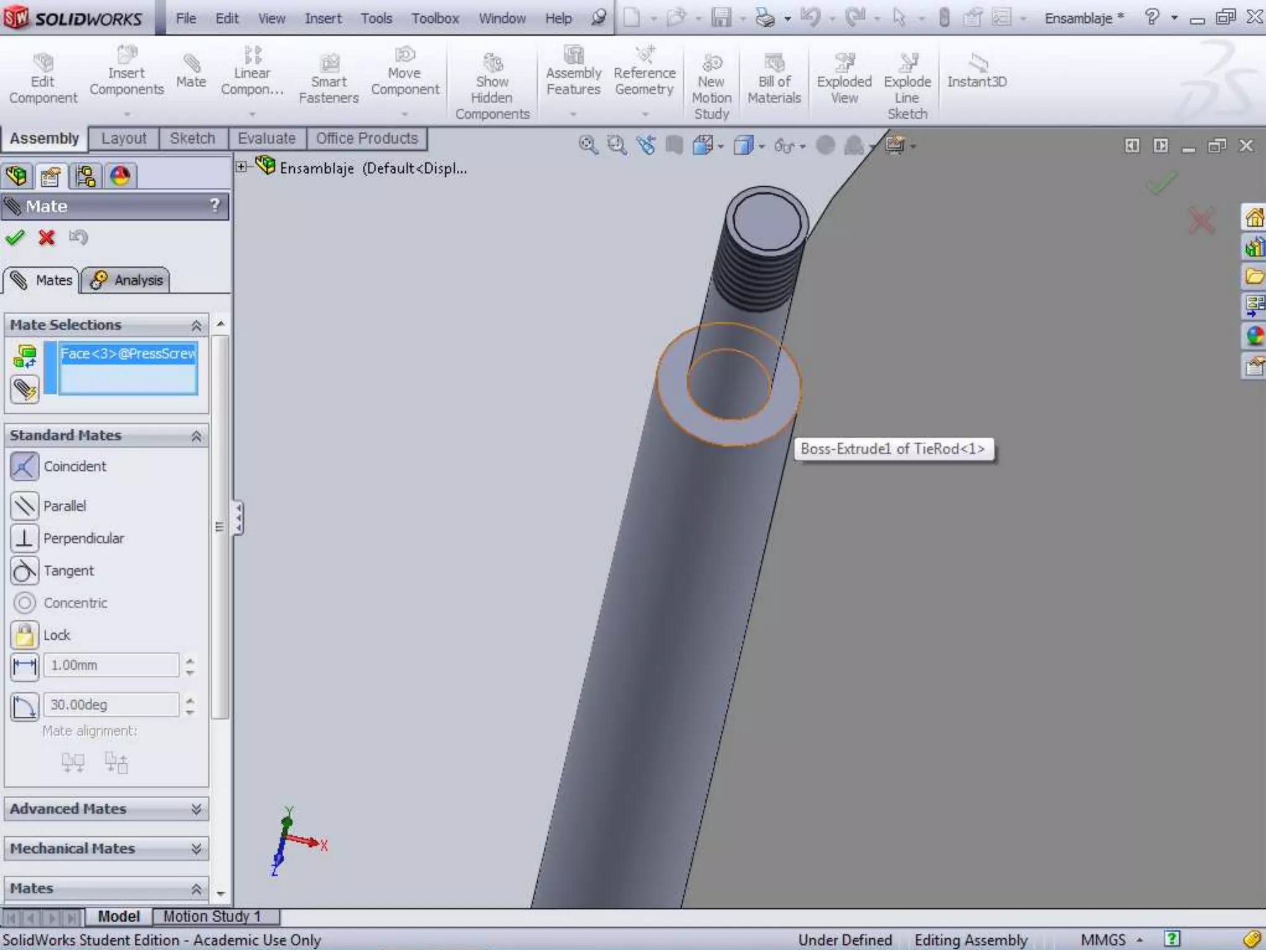Click the green checkmark to accept mate
Viewport: 1266px width, 950px height.
coord(15,237)
